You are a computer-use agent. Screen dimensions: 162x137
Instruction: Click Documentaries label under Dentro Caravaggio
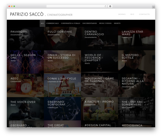pyautogui.click(x=91, y=37)
